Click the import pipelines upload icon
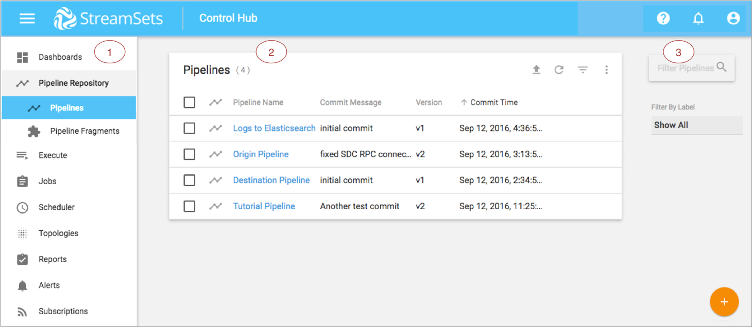Image resolution: width=752 pixels, height=327 pixels. tap(536, 70)
